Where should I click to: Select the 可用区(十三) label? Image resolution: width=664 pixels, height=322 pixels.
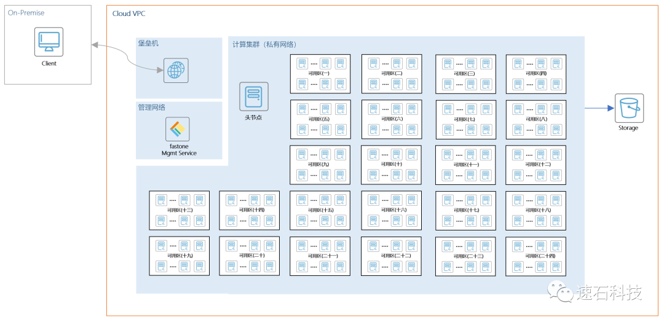[180, 210]
